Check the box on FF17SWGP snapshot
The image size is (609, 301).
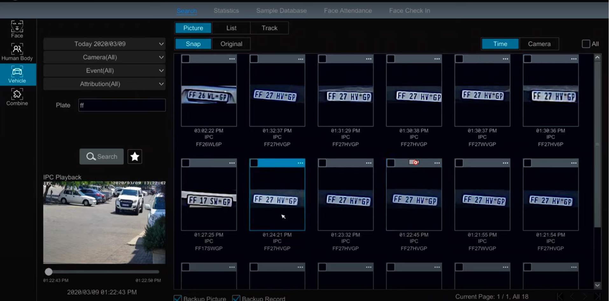[x=185, y=163]
